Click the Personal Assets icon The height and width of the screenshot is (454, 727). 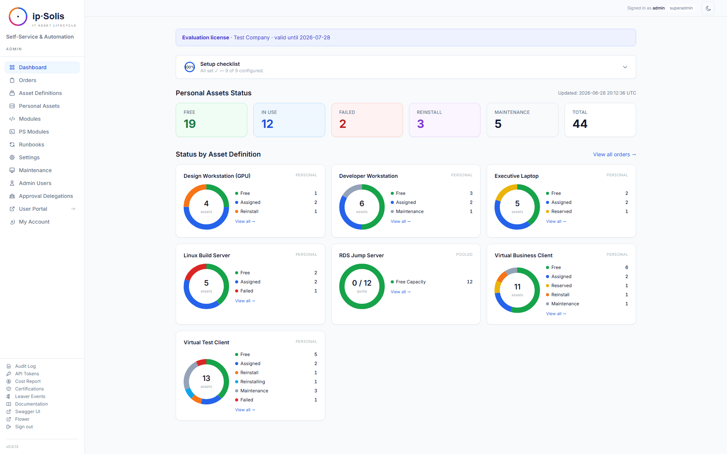[x=12, y=106]
